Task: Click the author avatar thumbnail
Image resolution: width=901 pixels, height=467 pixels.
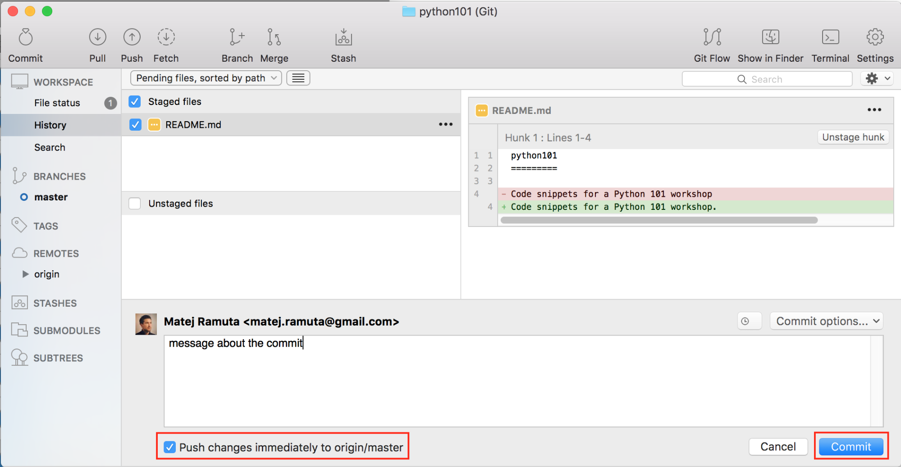Action: tap(146, 324)
